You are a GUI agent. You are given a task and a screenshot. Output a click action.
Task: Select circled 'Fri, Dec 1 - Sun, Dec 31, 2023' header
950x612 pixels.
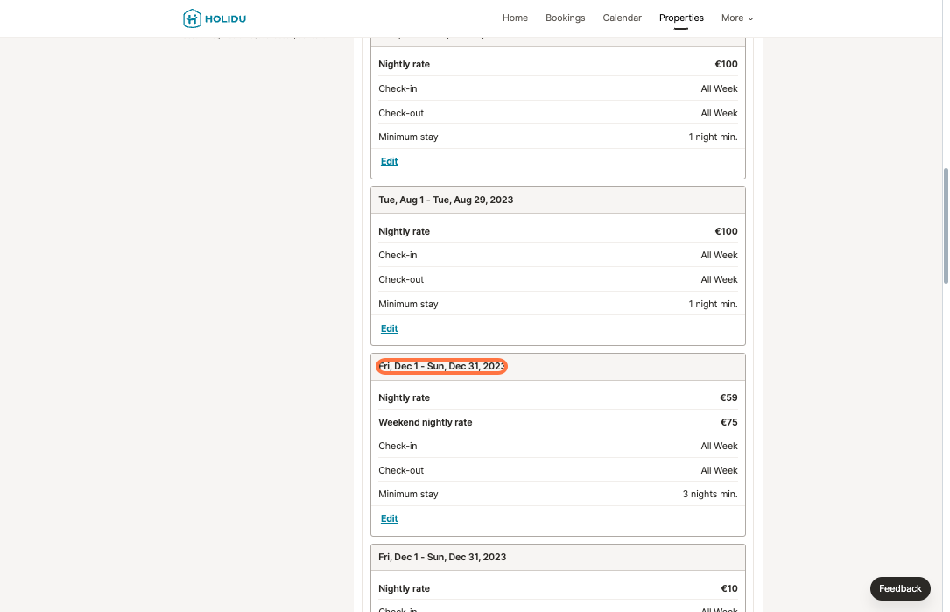(441, 367)
